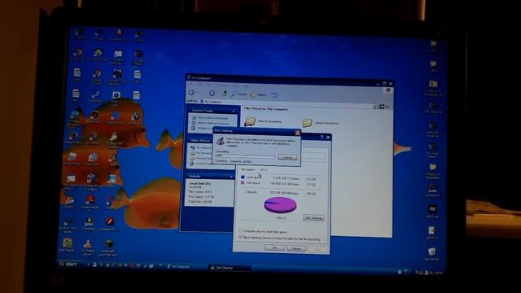Toggle Folders pane in My Computer toolbar
Image resolution: width=521 pixels, height=293 pixels.
point(258,95)
